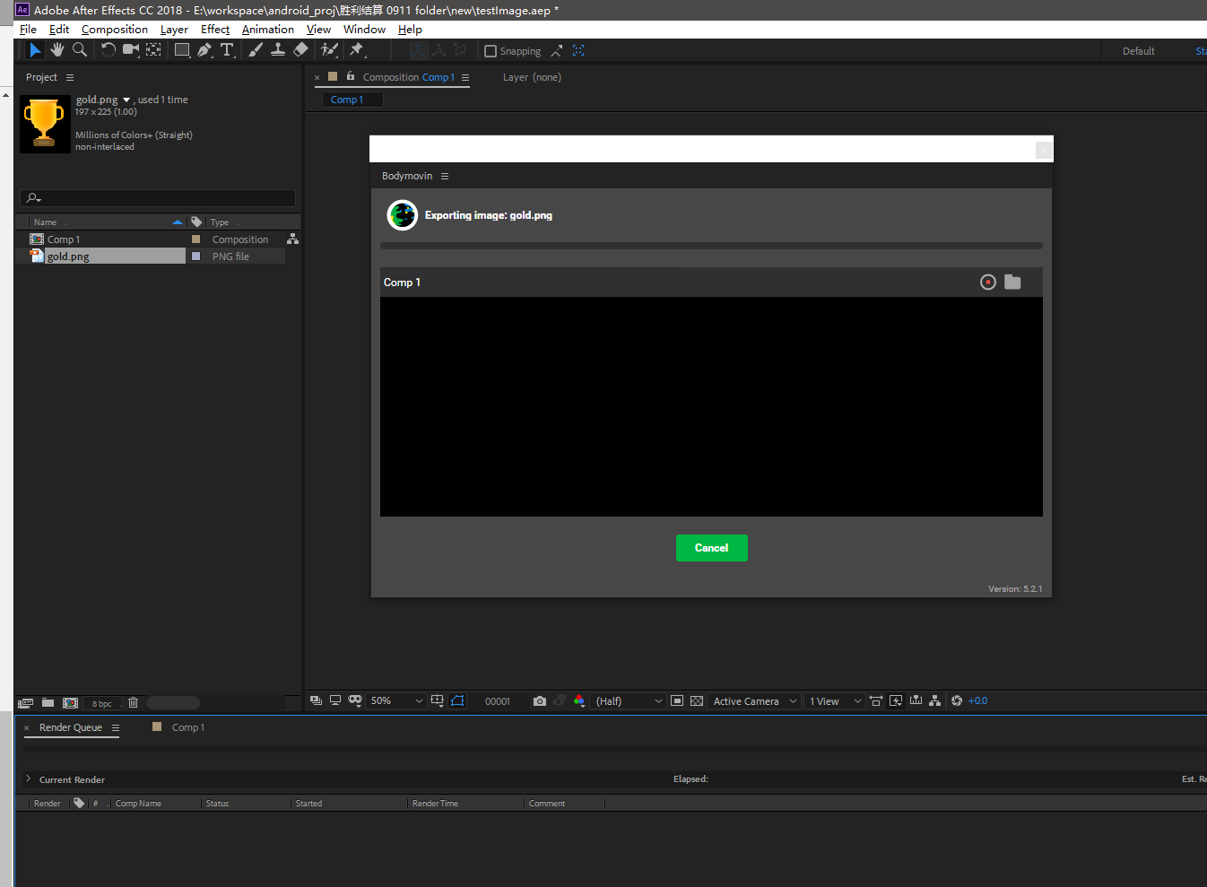Open the Composition menu
The width and height of the screenshot is (1207, 887).
[115, 29]
